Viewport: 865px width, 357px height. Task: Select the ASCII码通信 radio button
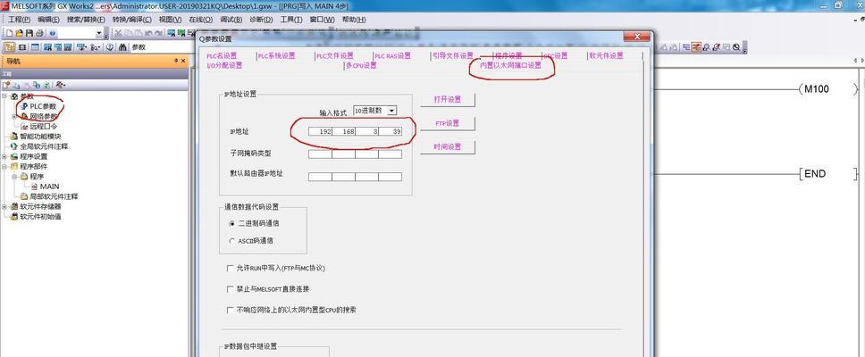pos(231,241)
